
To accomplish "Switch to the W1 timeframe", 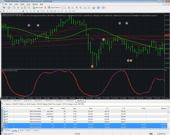I will tap(70, 11).
